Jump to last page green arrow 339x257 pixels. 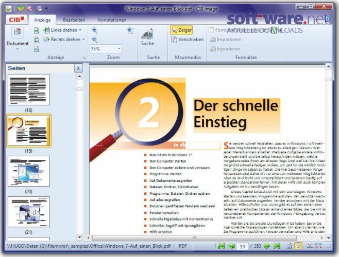277,246
